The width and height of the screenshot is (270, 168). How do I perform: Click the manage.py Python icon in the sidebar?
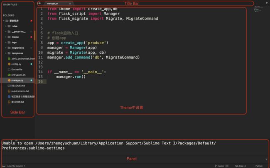pyautogui.click(x=9, y=80)
